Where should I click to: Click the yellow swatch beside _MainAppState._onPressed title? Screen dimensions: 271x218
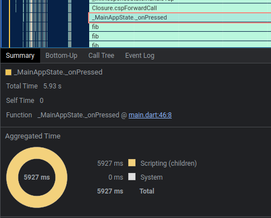[x=8, y=72]
